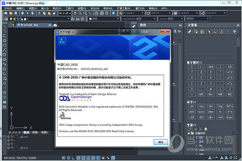Toggle Object snap in the status bar
This screenshot has width=242, height=161.
pos(83,158)
